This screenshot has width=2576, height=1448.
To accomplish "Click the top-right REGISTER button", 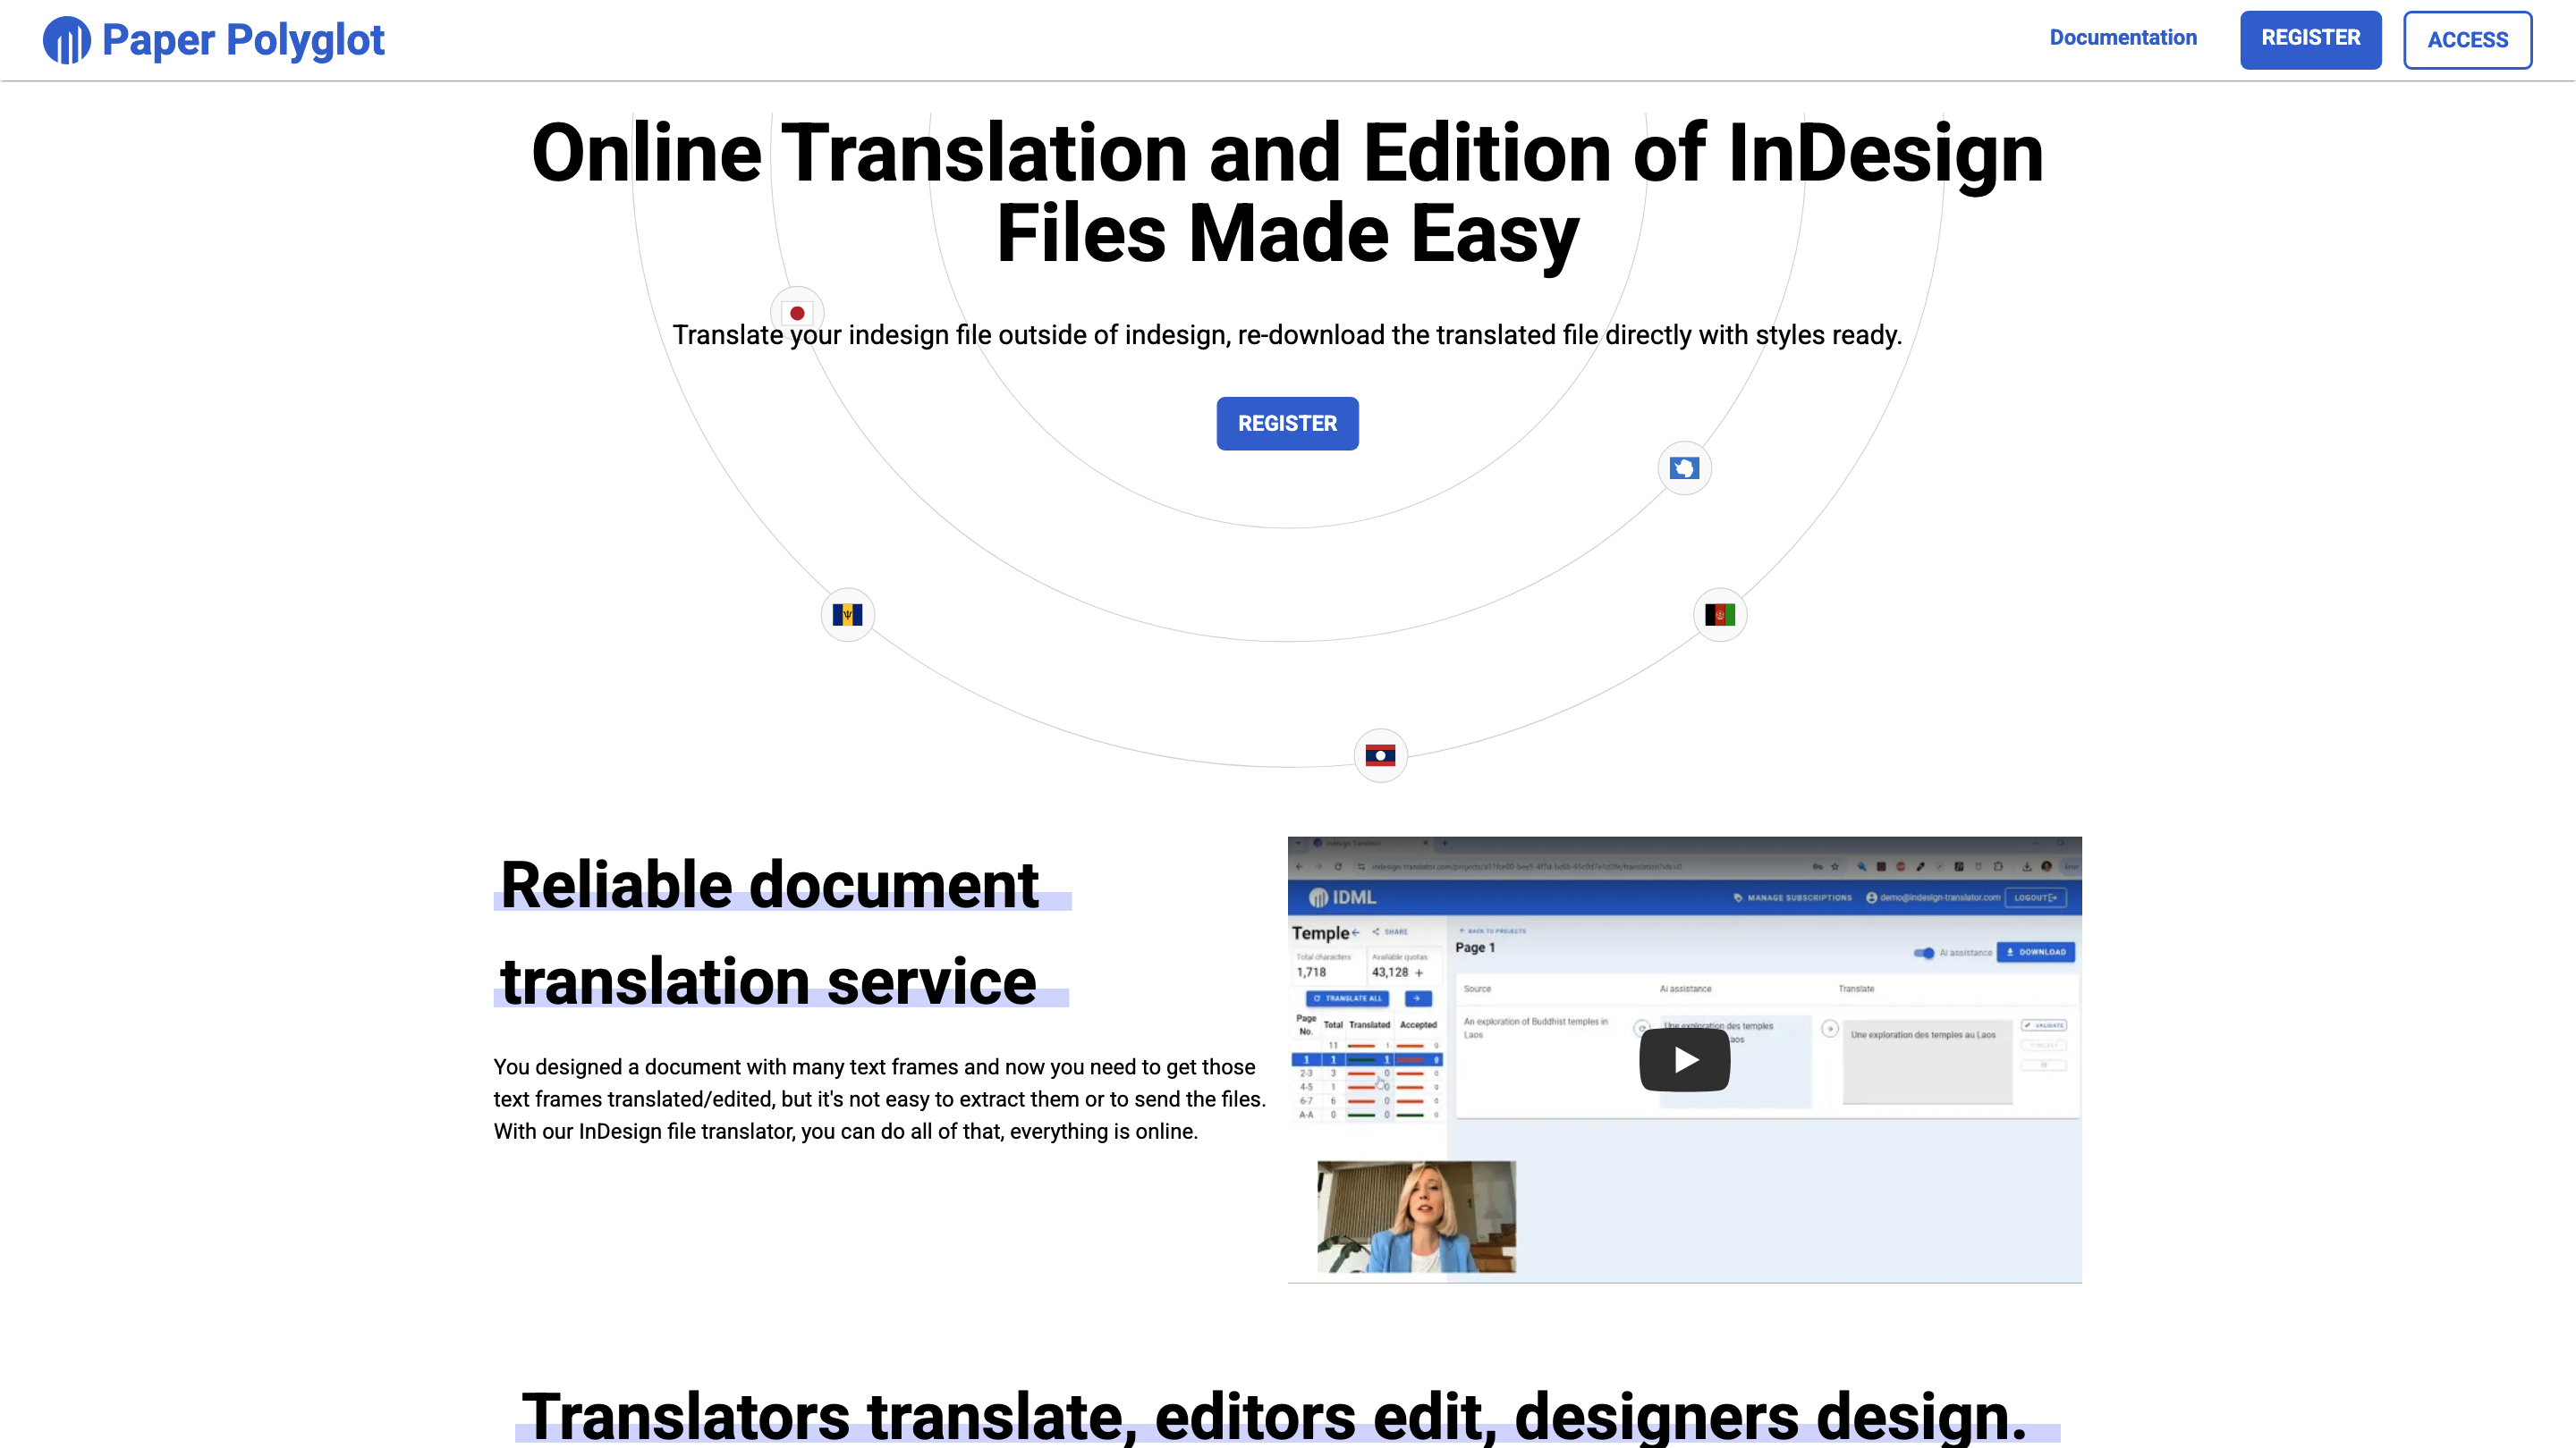I will [x=2311, y=39].
